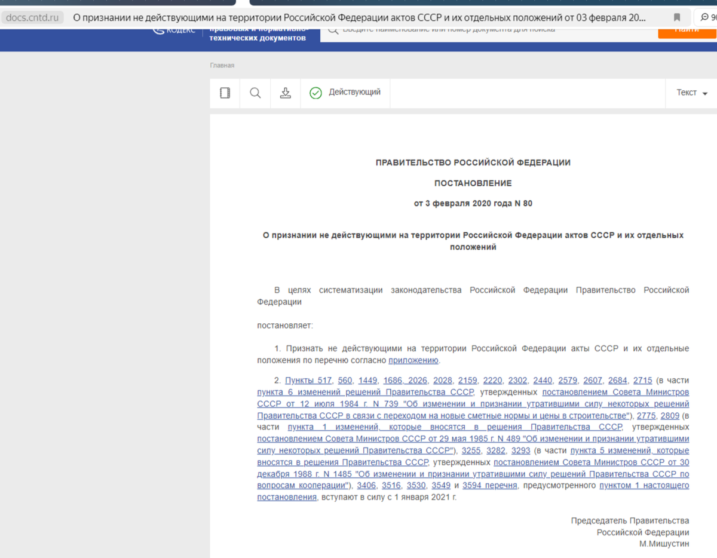Click the Действующий status label
Viewport: 717px width, 558px height.
coord(354,92)
